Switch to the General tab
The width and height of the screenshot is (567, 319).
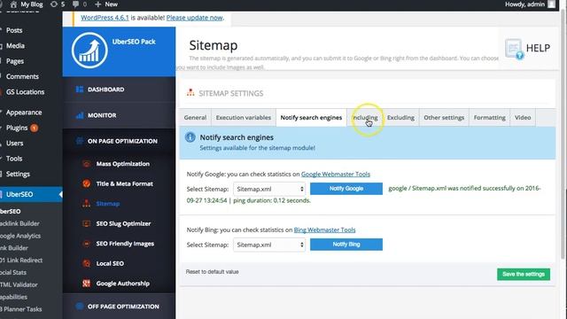[195, 118]
